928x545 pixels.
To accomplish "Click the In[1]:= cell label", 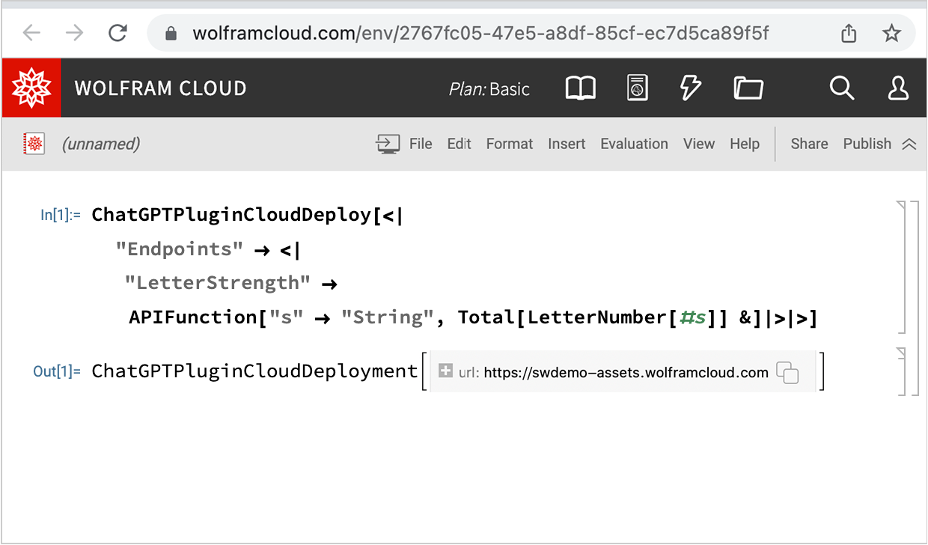I will [61, 216].
